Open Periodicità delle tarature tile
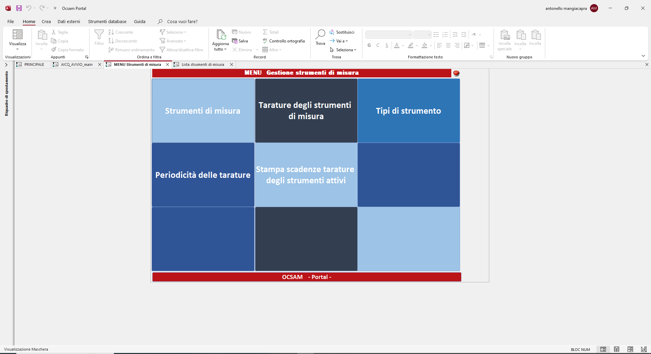651x354 pixels. coord(203,175)
